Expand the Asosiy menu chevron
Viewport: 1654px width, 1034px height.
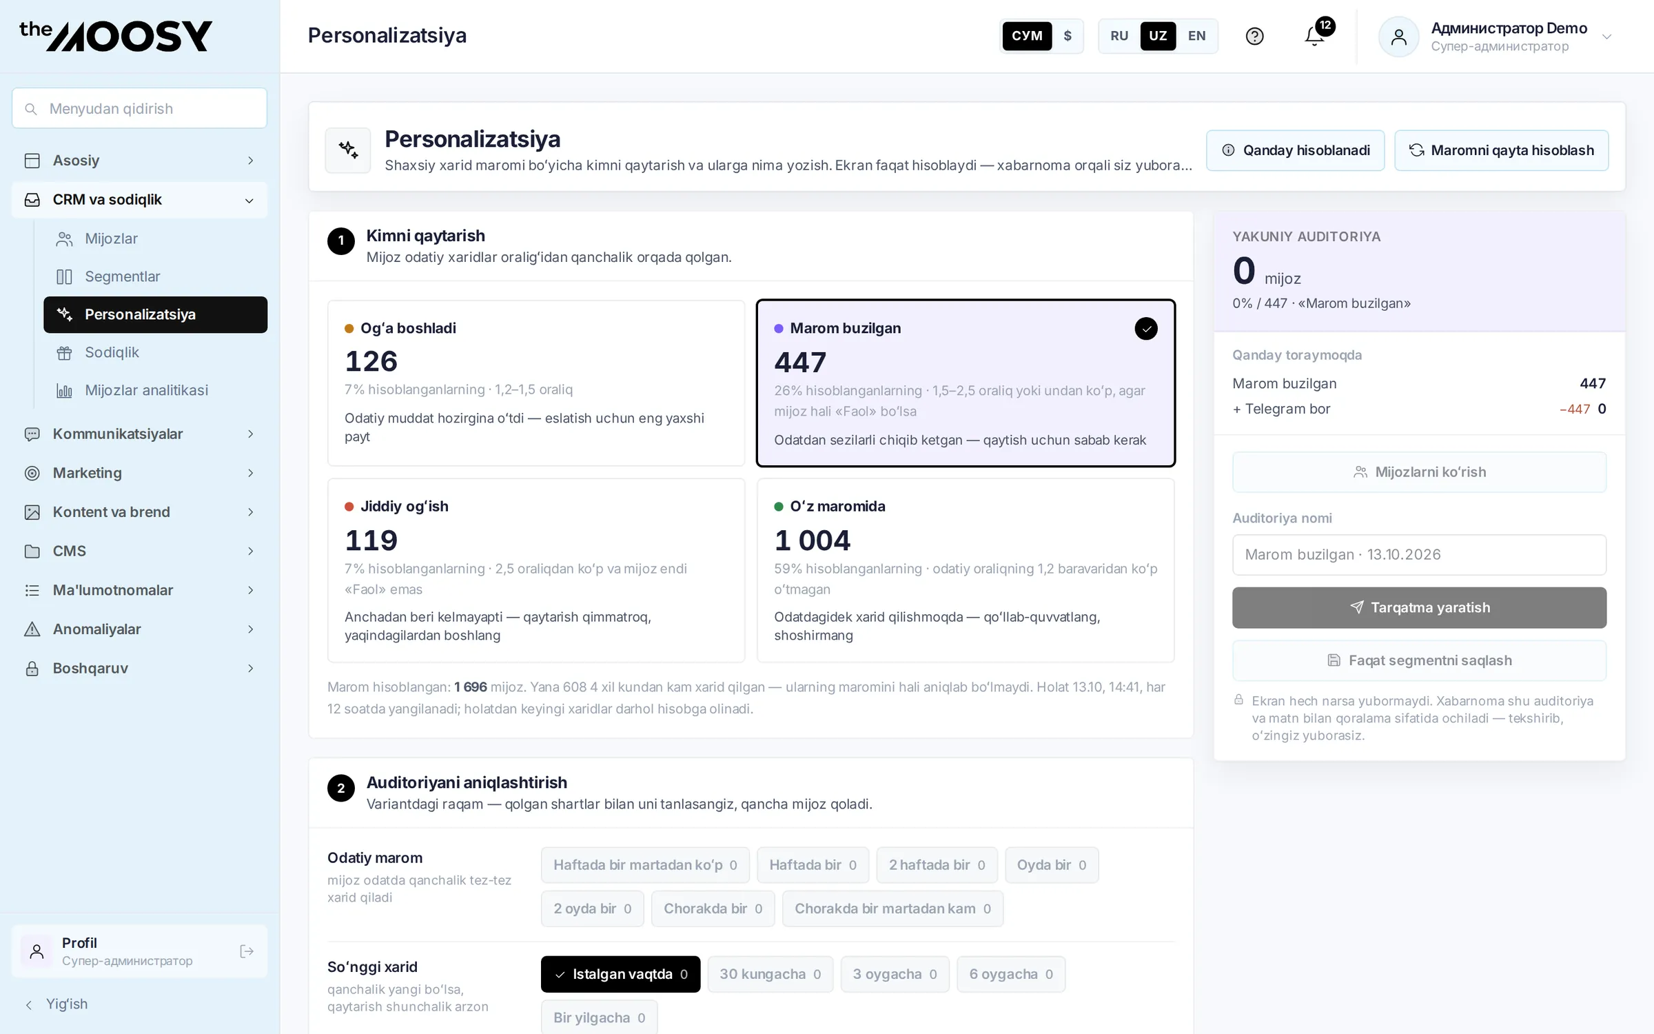tap(250, 161)
